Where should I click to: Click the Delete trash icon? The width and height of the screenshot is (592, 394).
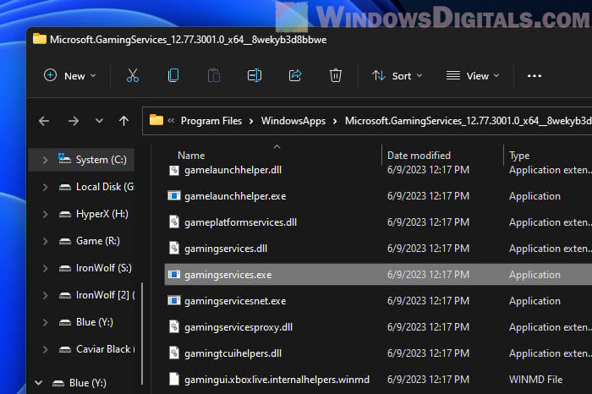pyautogui.click(x=335, y=75)
